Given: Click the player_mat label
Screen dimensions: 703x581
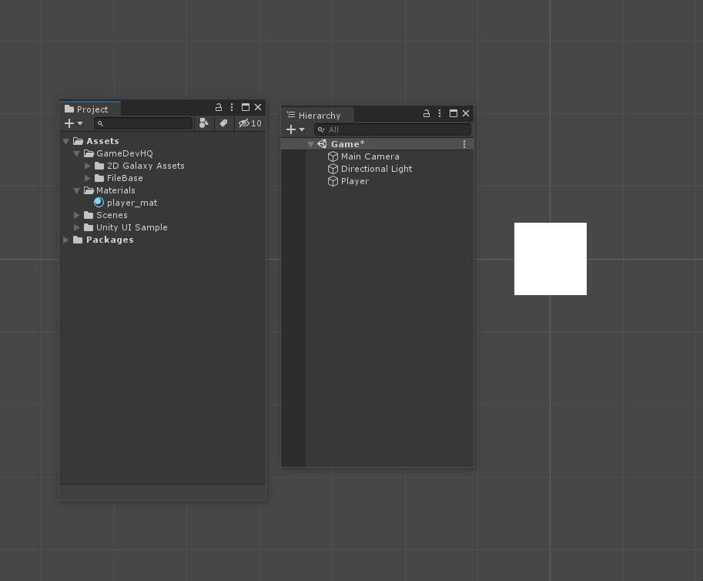Looking at the screenshot, I should click(132, 203).
